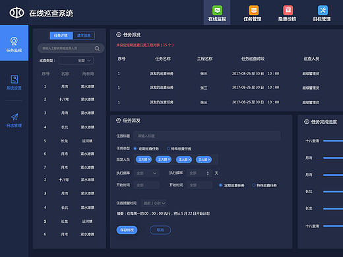Open the red 隐患校核 icon
This screenshot has width=343, height=257.
288,10
